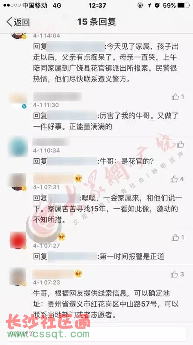Open comment text about 贵州省遵义市红花岗区中山路57号
The height and width of the screenshot is (345, 193).
(106, 304)
